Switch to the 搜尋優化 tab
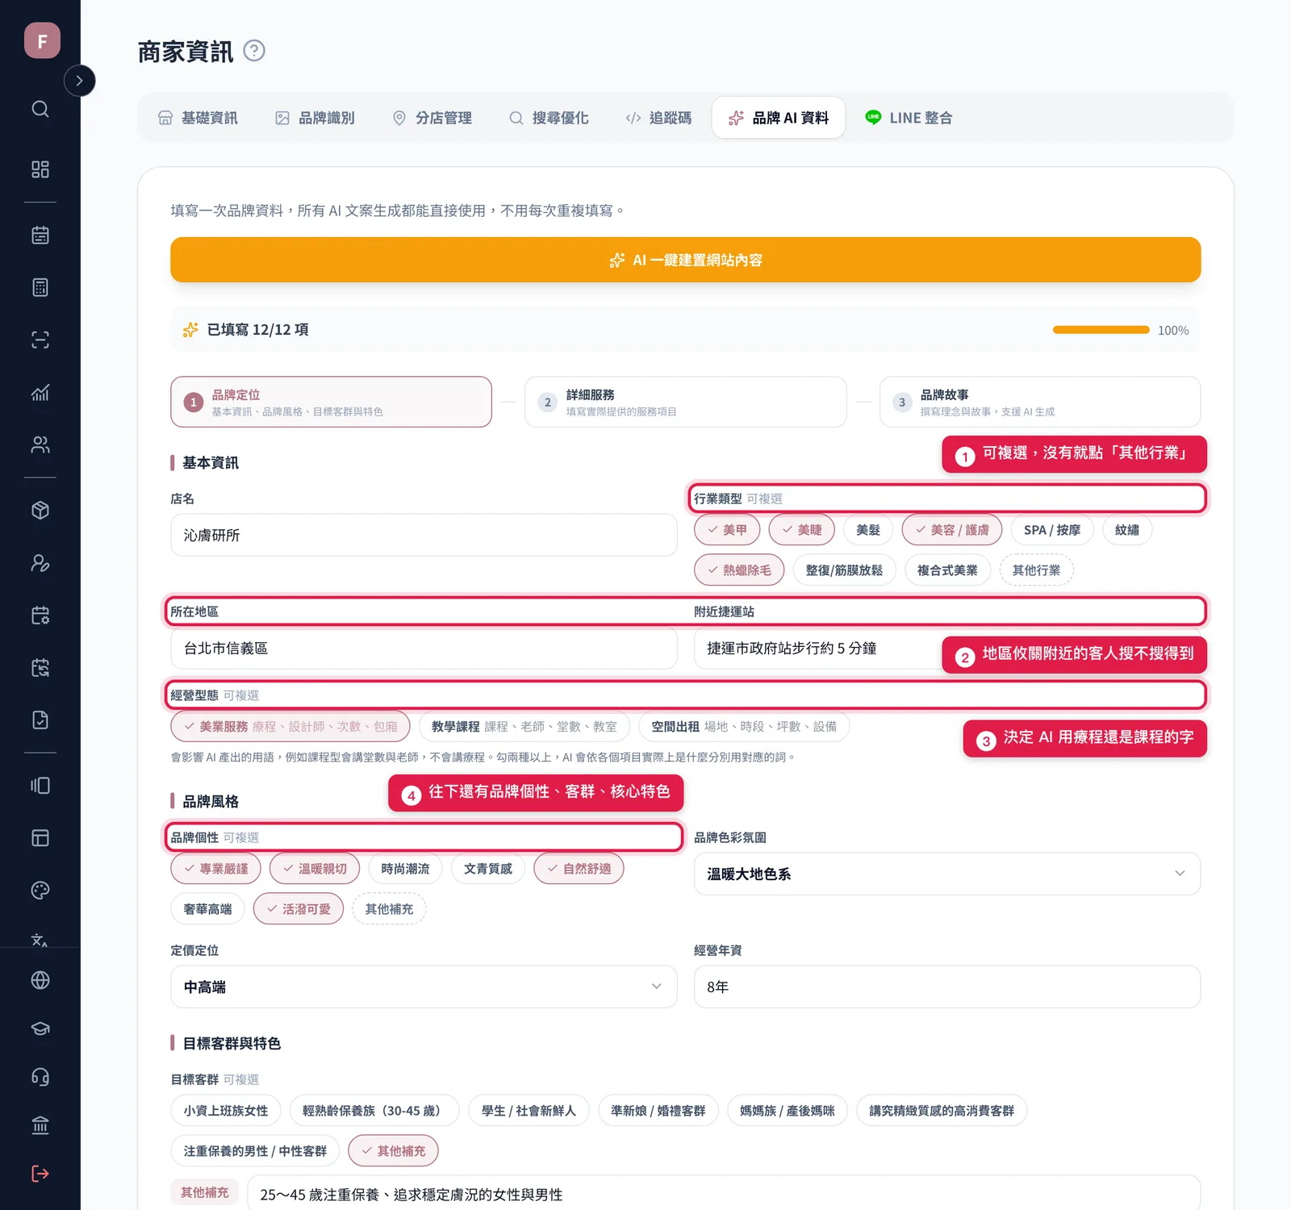 pyautogui.click(x=549, y=118)
